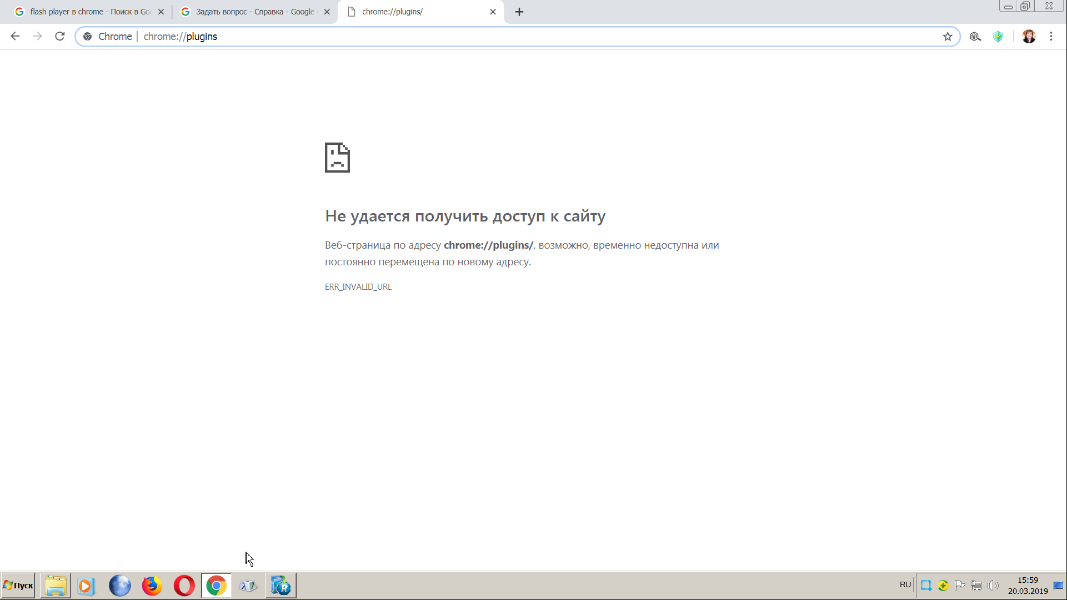Click the network connection icon in system tray

tap(976, 584)
